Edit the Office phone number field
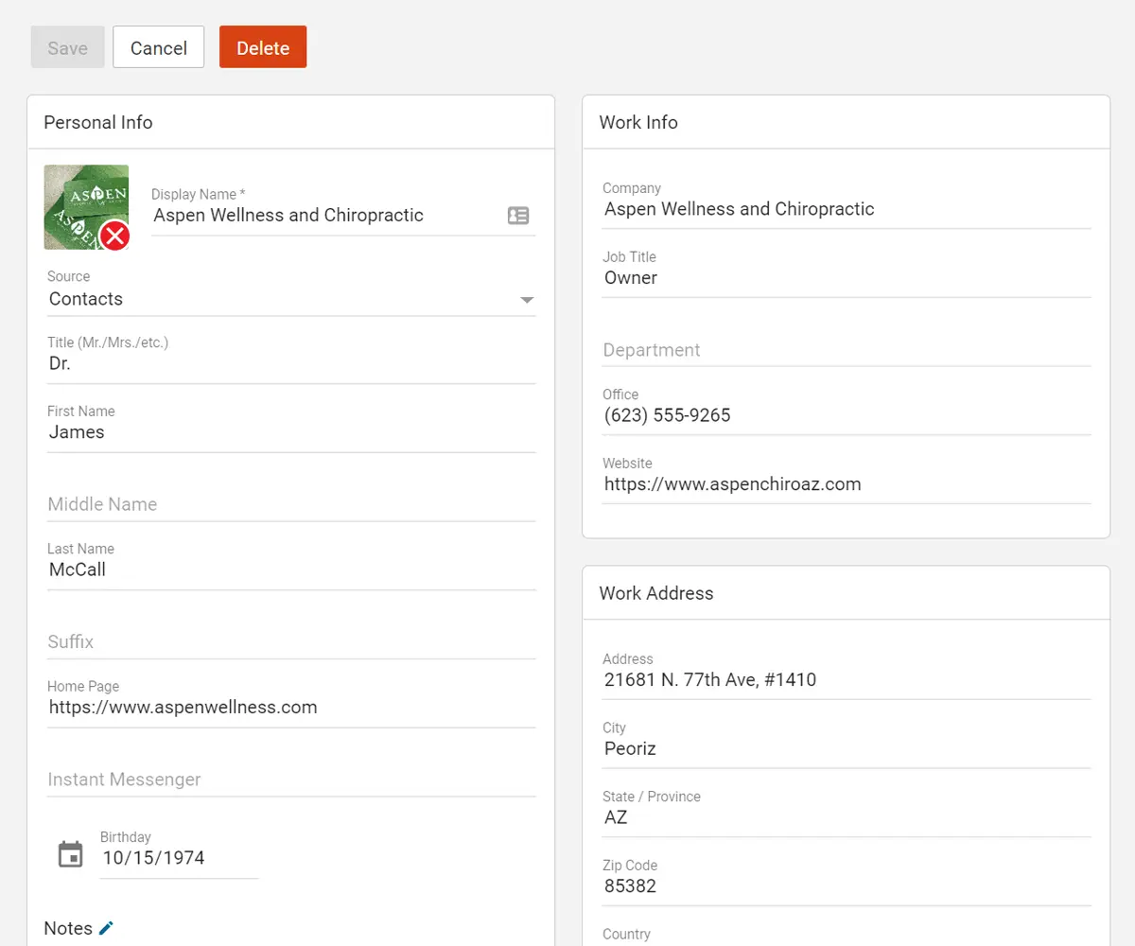 847,415
